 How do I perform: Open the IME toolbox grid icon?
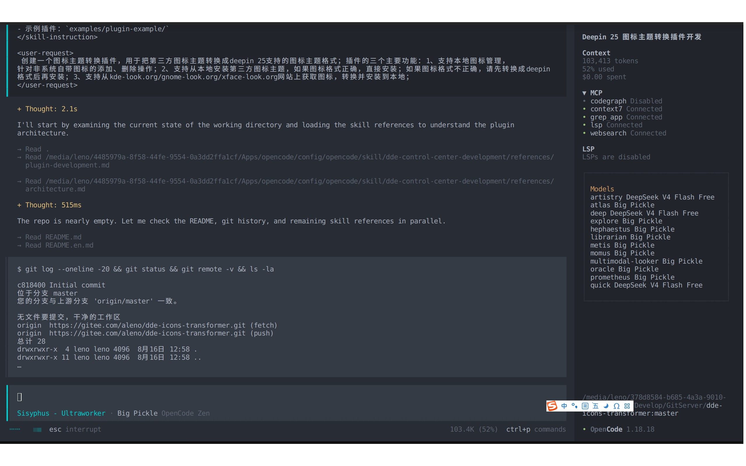click(x=627, y=406)
